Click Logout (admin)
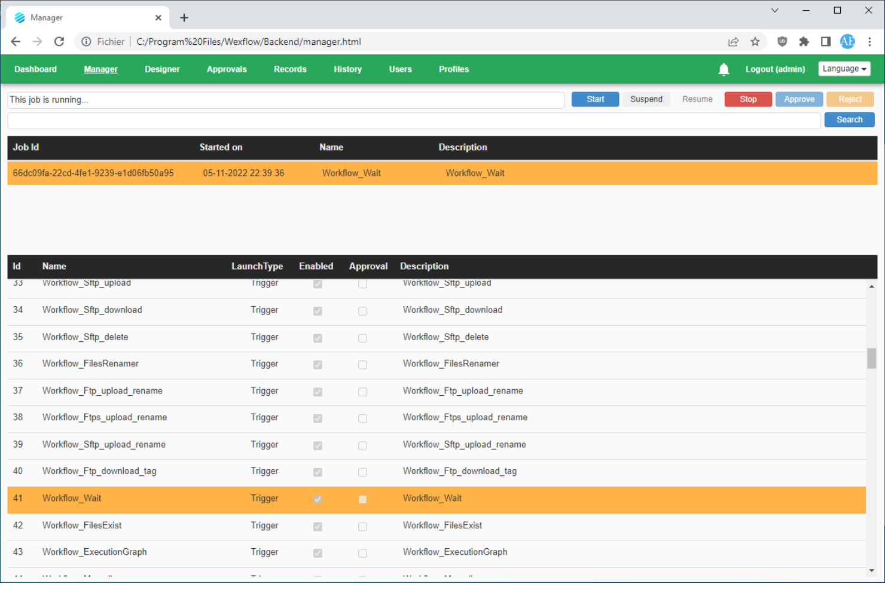 (x=775, y=69)
